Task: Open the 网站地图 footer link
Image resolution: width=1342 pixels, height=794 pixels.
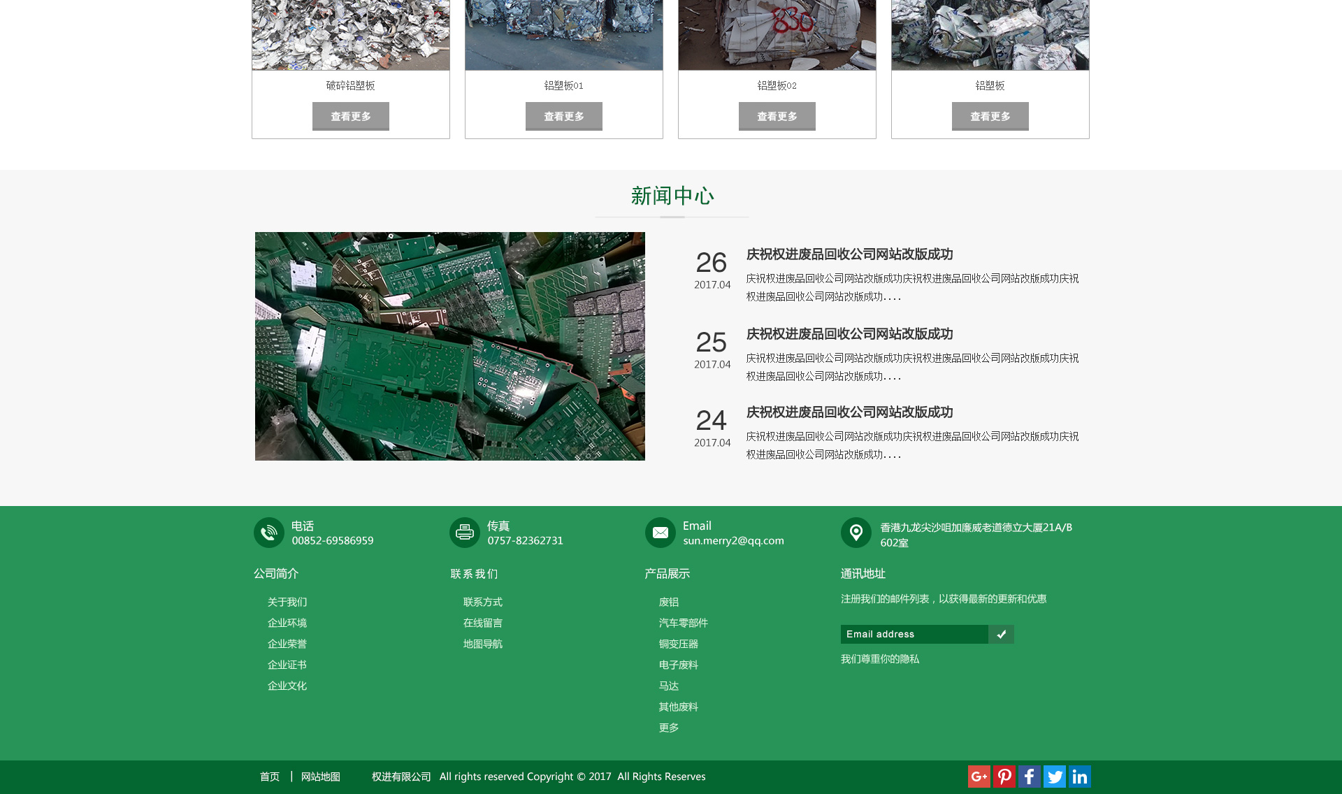Action: tap(321, 777)
